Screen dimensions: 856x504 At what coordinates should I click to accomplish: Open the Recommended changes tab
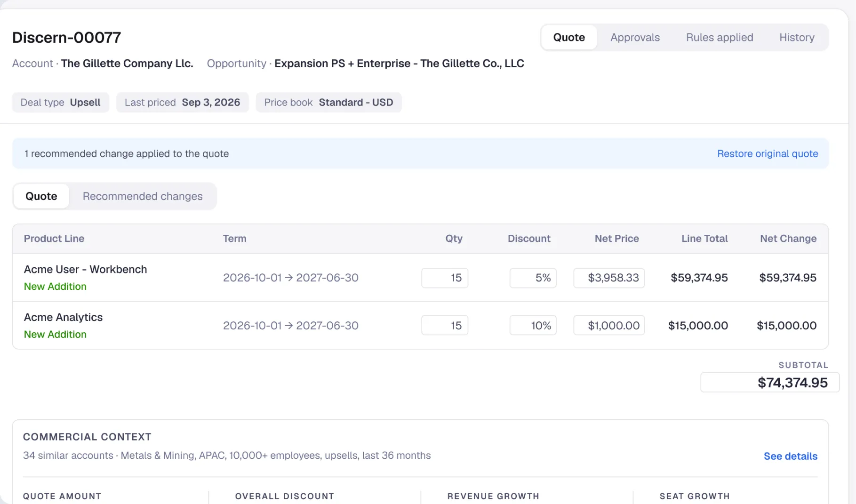point(143,196)
